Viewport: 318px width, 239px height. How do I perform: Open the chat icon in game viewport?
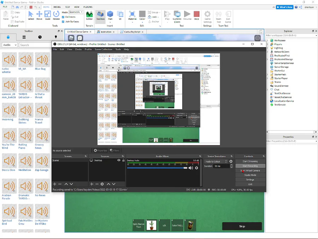[80, 38]
